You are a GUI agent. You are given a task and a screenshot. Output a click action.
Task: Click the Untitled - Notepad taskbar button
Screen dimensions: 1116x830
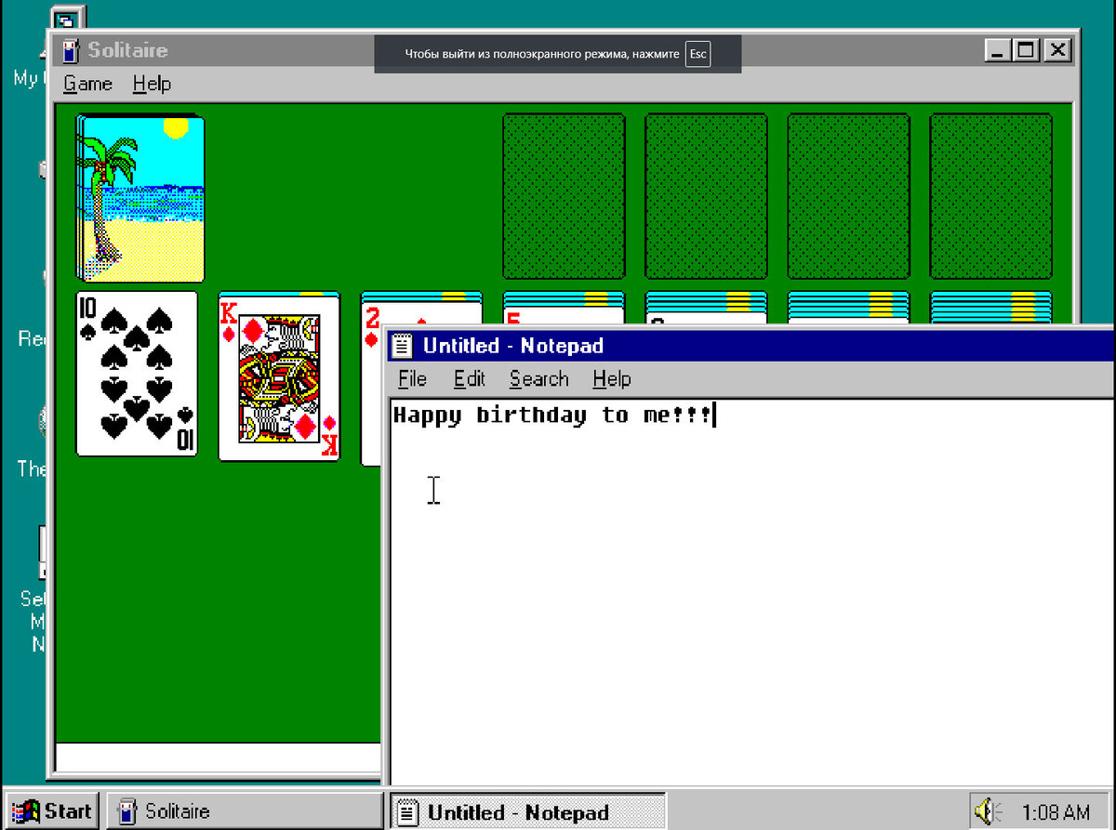tap(527, 811)
